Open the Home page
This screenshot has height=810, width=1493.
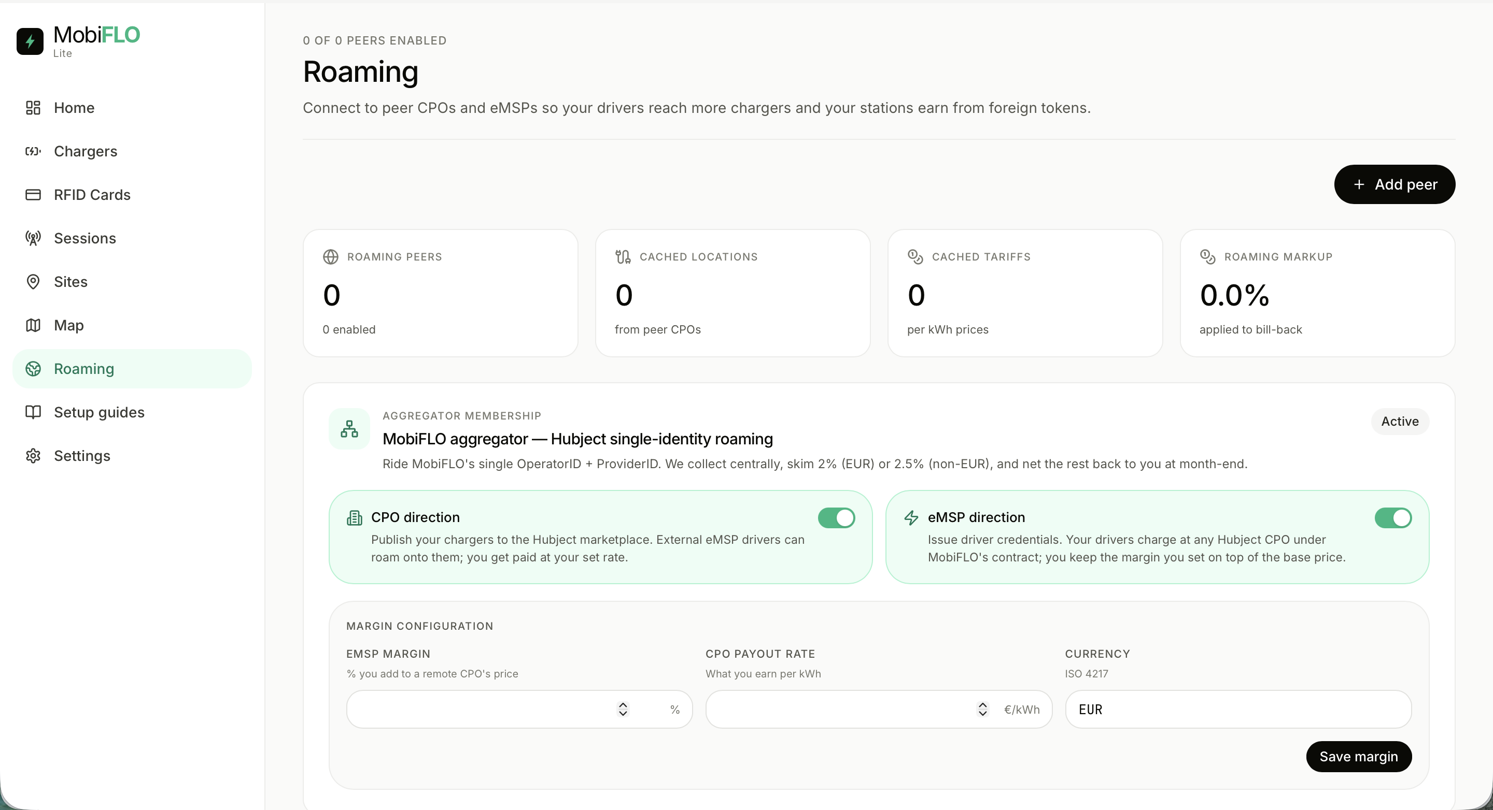tap(132, 108)
